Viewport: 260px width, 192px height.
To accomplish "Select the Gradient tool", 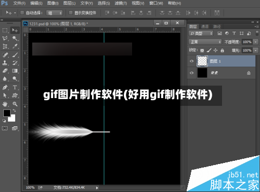I will (15, 71).
